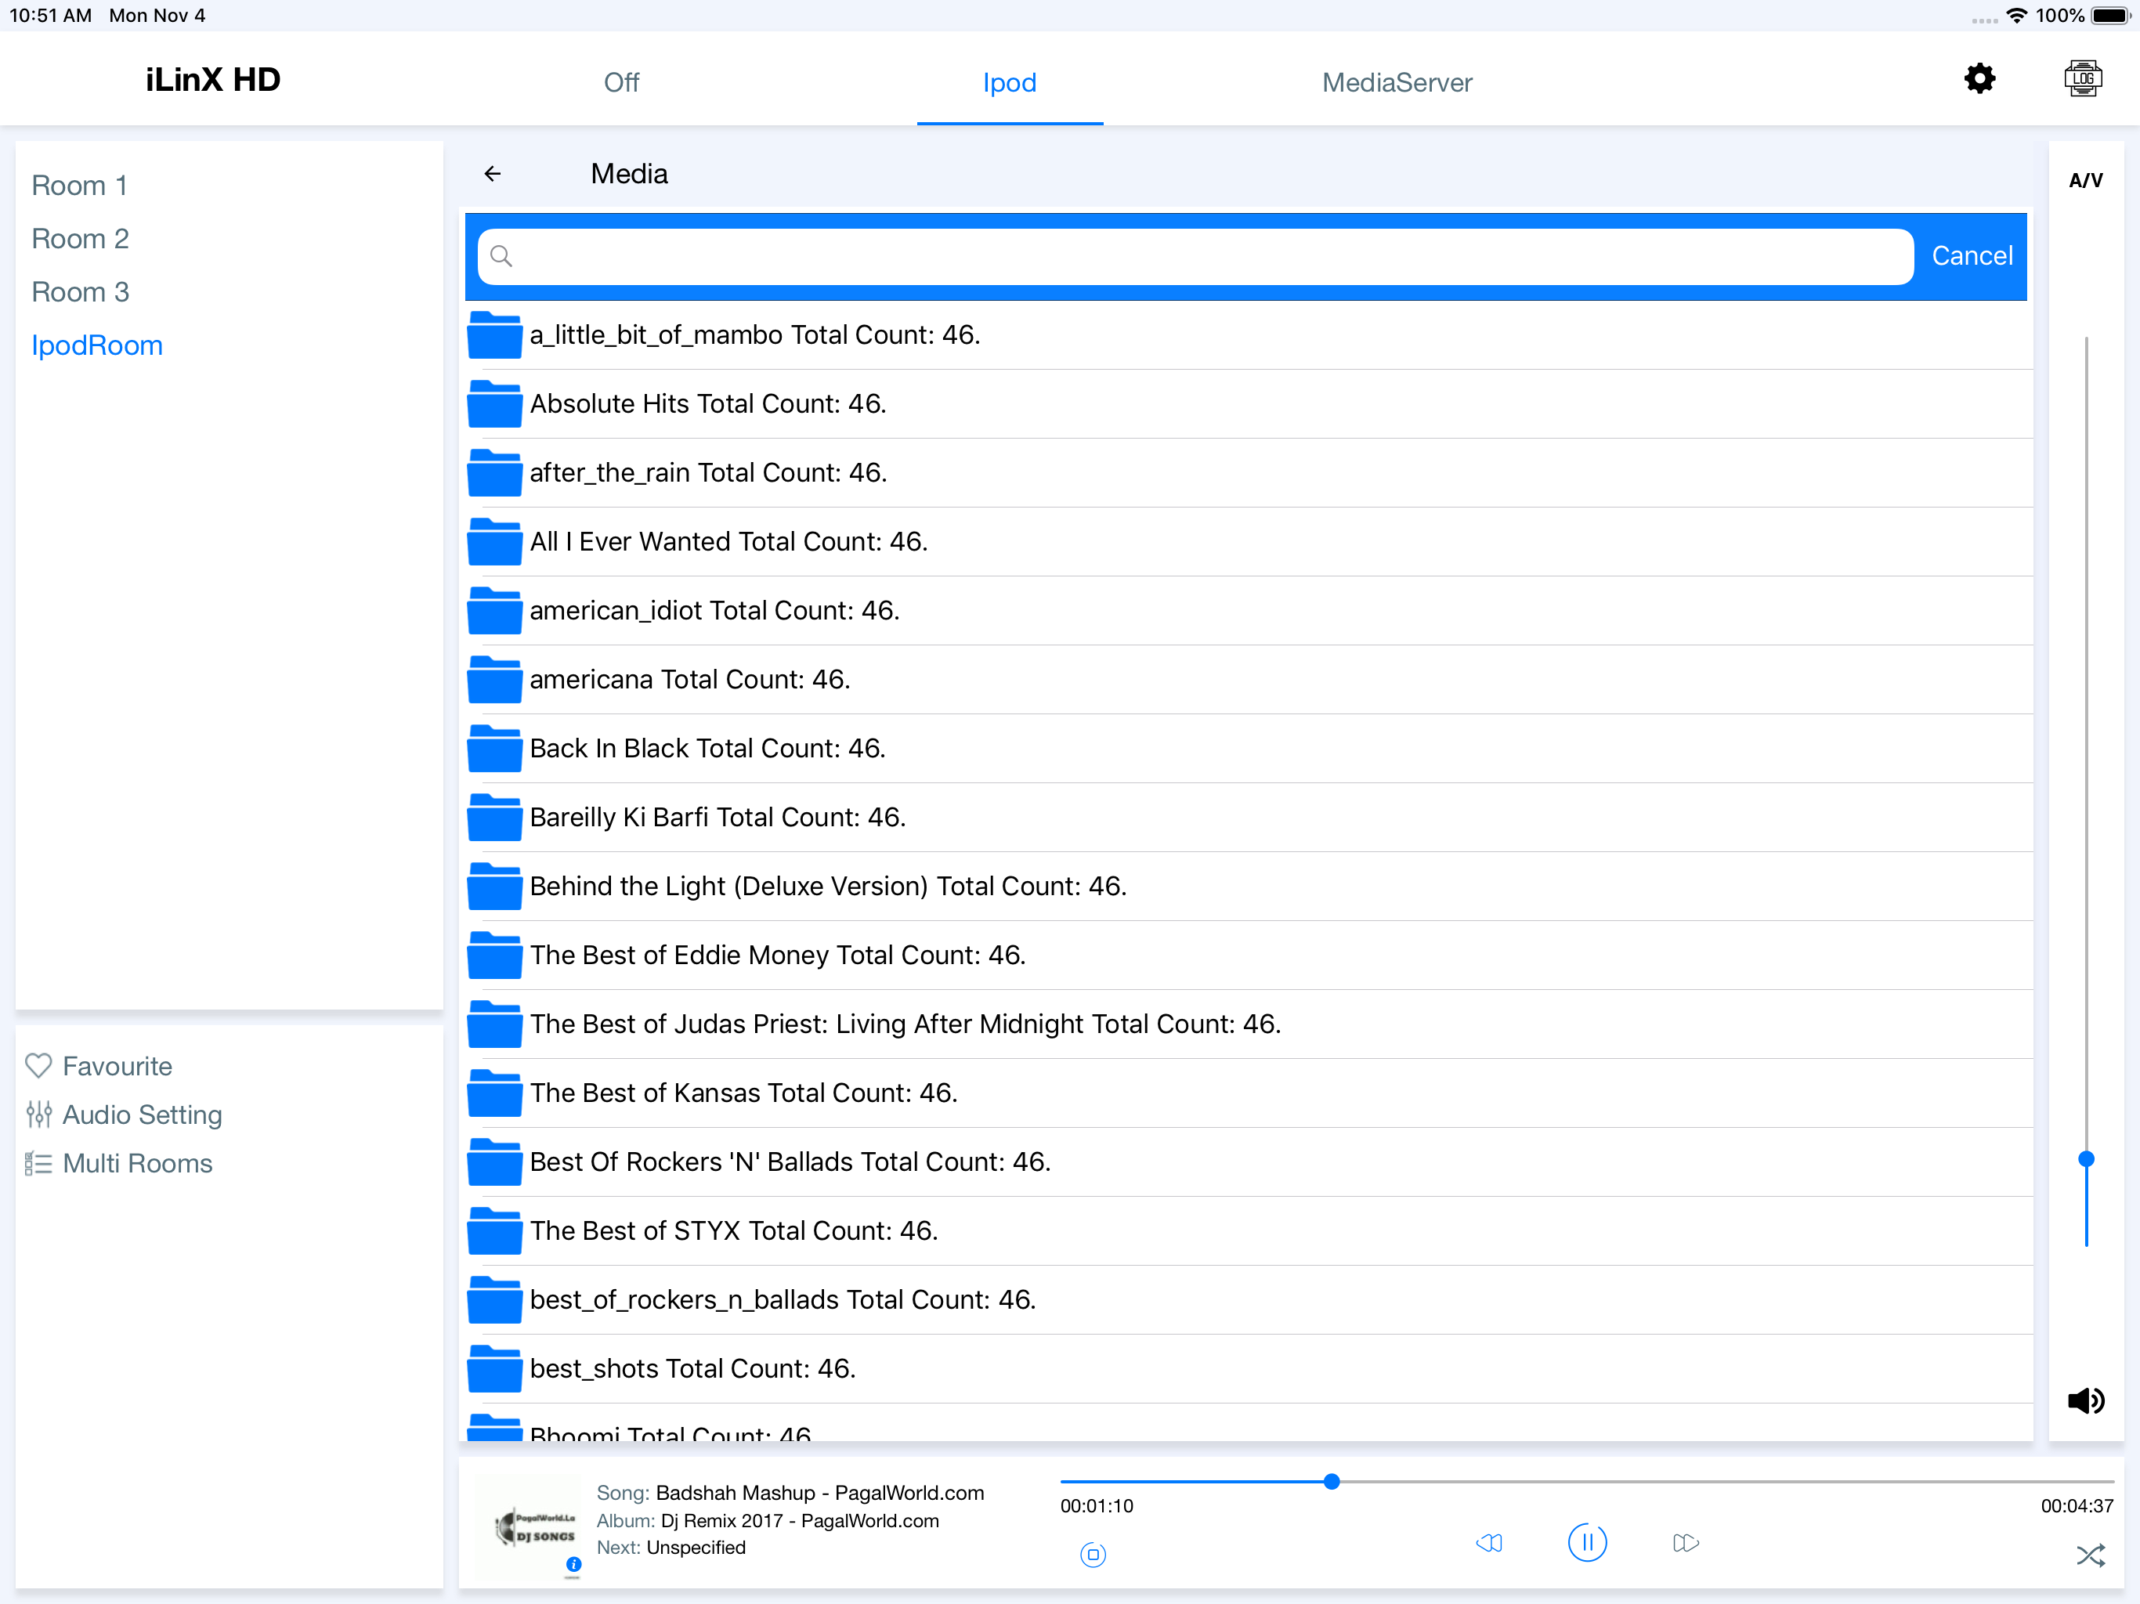Open a_little_bit_of_mambo folder icon
Screen dimensions: 2140x1604
(x=494, y=334)
